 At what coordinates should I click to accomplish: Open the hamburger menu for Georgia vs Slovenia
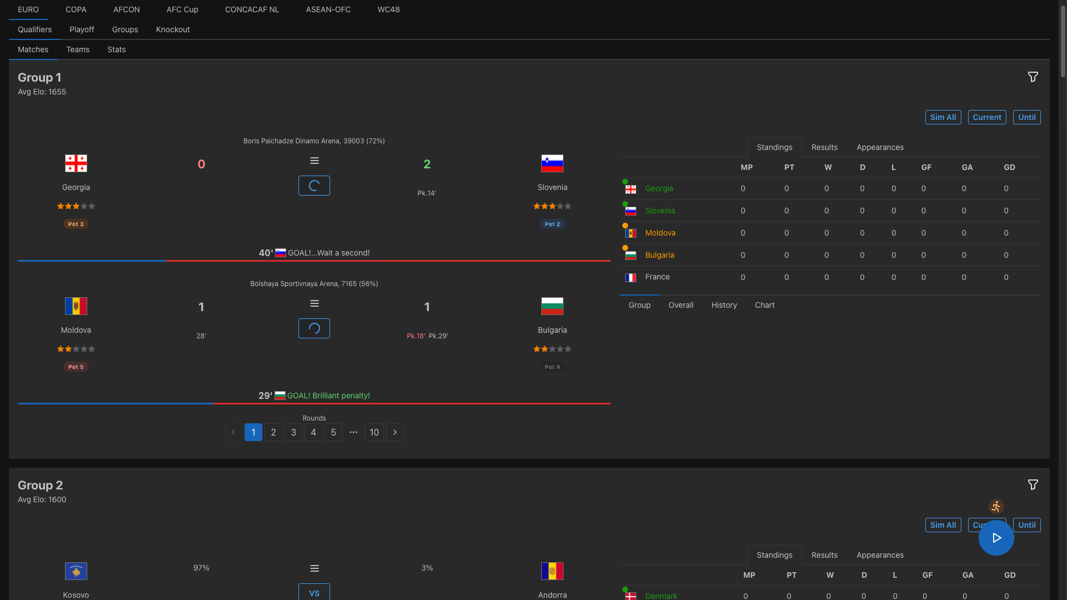tap(314, 161)
